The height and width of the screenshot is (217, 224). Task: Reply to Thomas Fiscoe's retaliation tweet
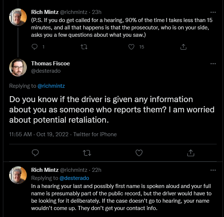click(35, 153)
